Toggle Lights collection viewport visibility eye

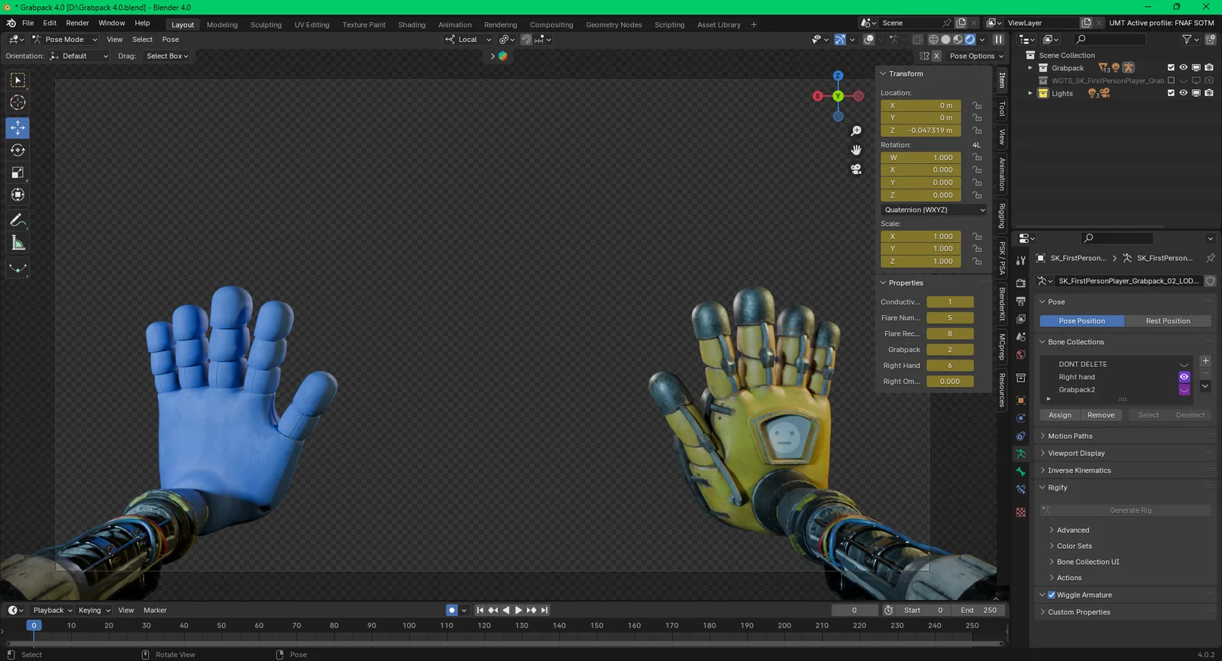[x=1183, y=93]
